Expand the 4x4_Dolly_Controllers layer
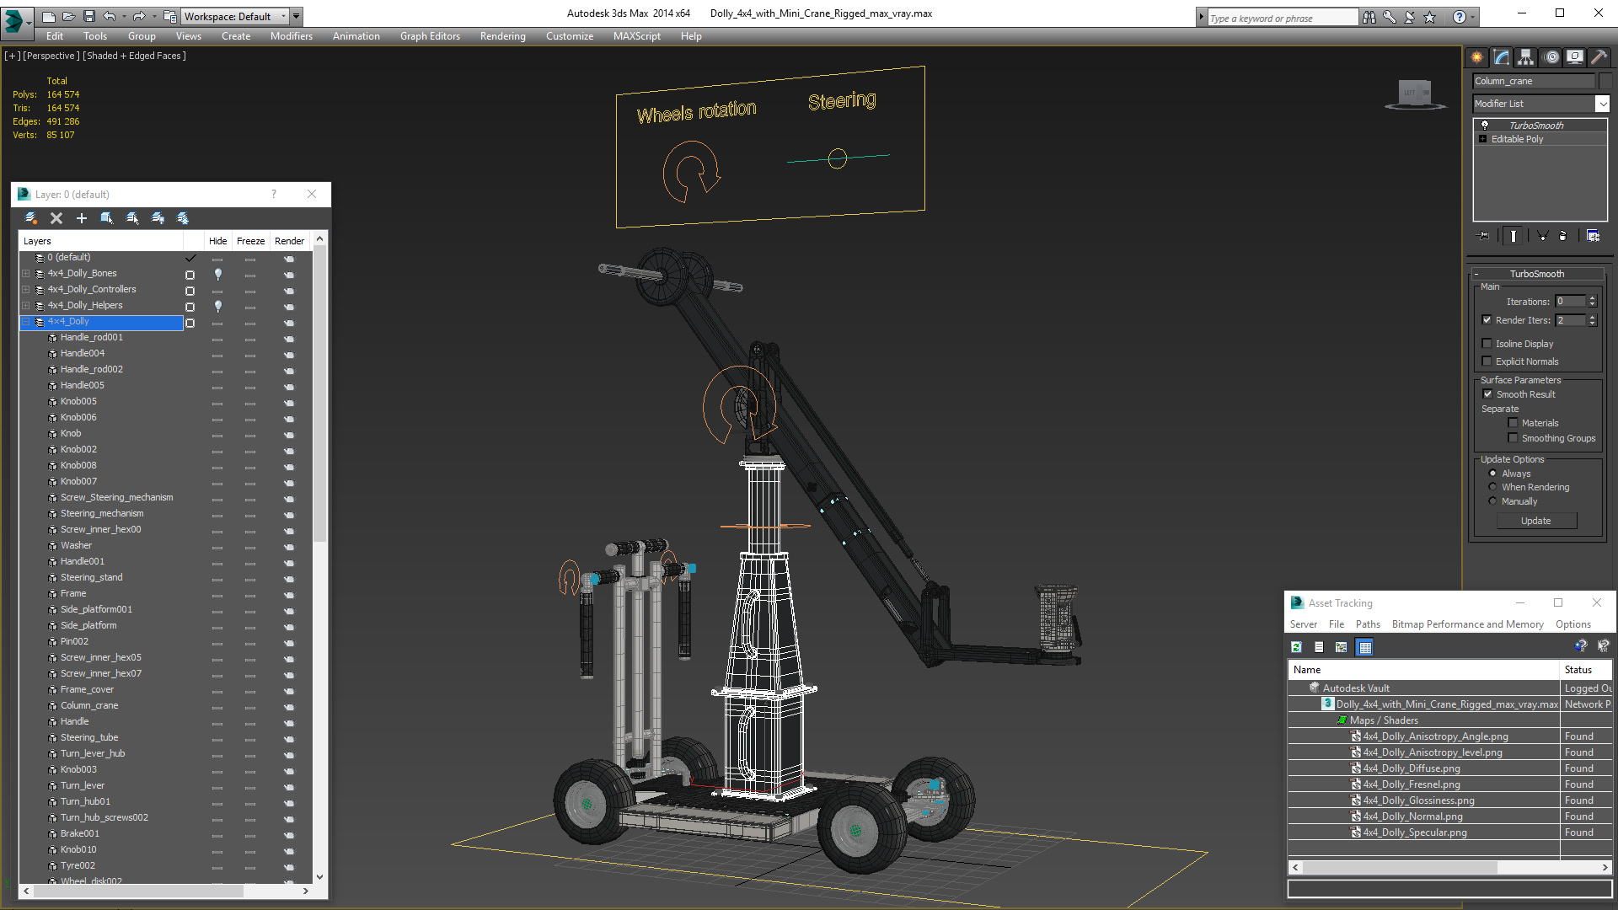 26,290
